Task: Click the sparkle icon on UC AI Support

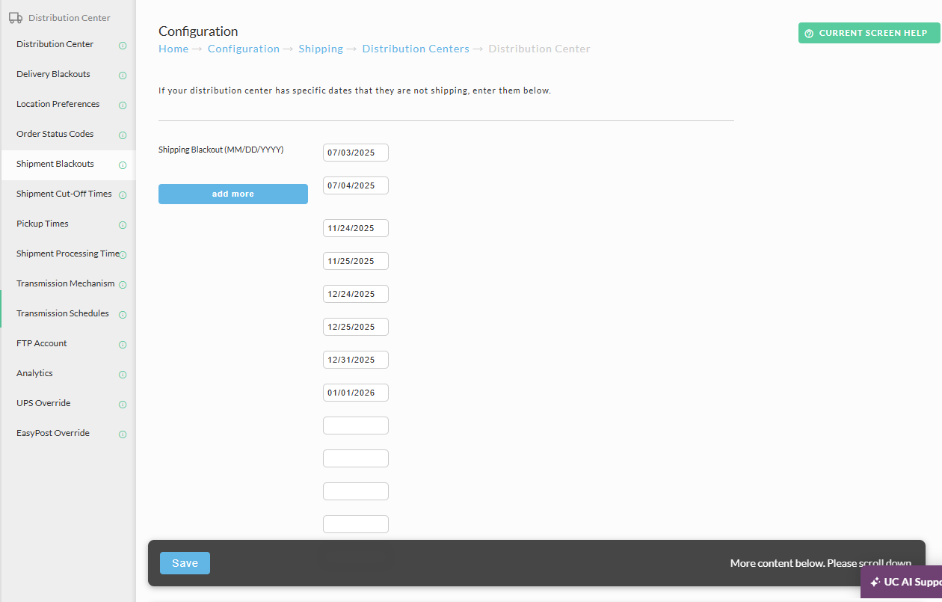Action: pyautogui.click(x=875, y=582)
